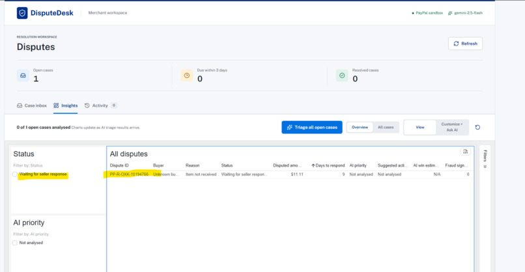Expand the Filters side panel
The width and height of the screenshot is (525, 272).
coord(485,159)
